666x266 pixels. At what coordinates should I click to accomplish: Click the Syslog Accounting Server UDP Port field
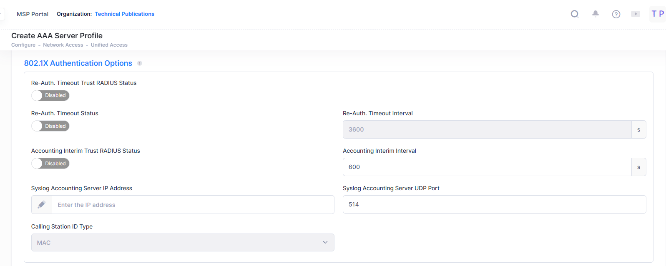[x=494, y=204]
